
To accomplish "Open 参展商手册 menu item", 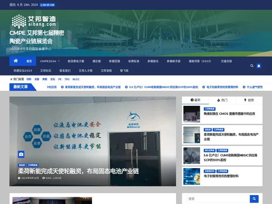I will (173, 61).
